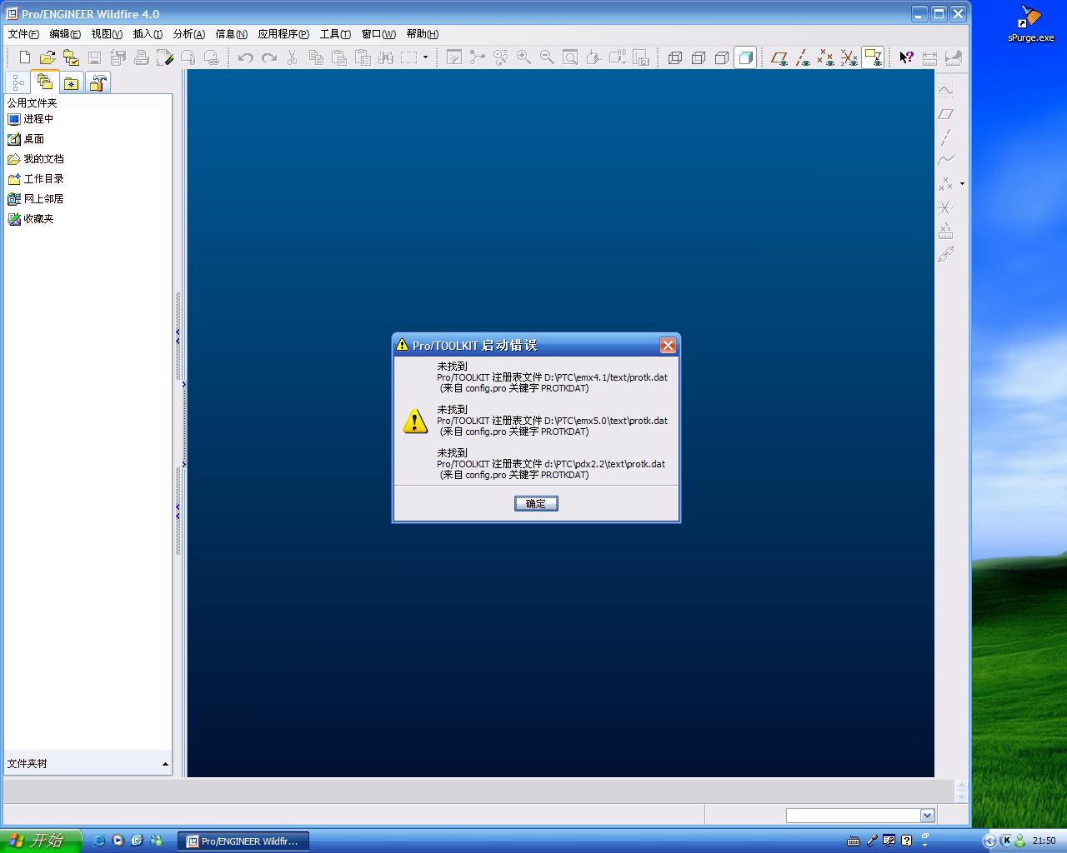
Task: Select 网上邻居 in navigator
Action: [x=36, y=199]
